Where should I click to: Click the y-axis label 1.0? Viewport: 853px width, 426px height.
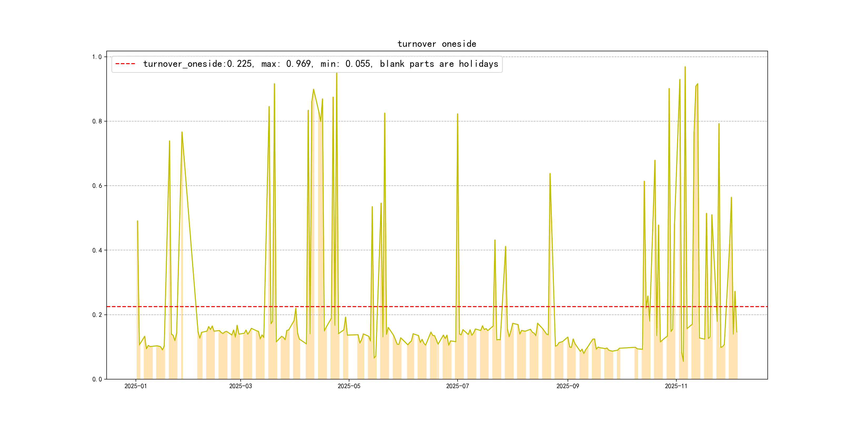click(x=97, y=57)
